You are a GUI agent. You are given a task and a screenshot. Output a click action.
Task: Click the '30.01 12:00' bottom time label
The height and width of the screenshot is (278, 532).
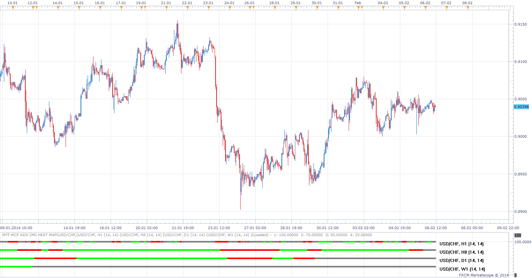[x=327, y=228]
